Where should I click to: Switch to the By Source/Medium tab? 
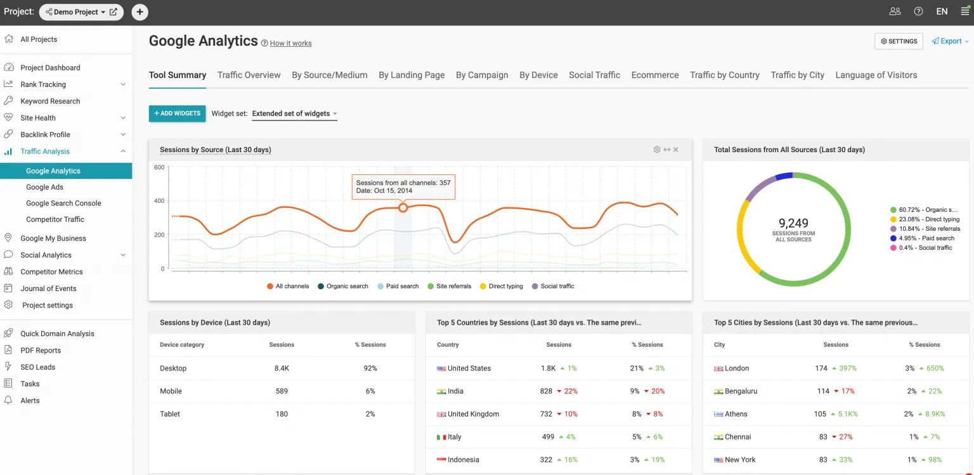[x=330, y=75]
